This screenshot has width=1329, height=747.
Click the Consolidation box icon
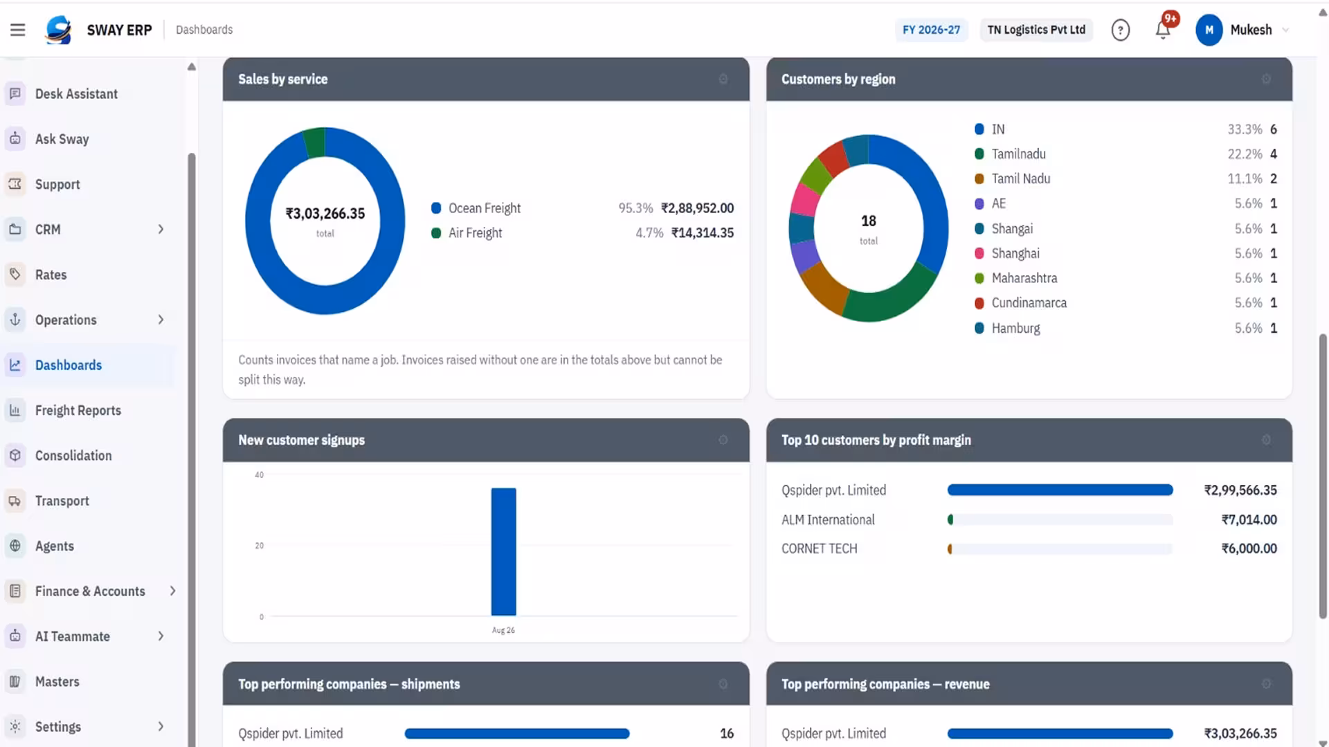point(15,455)
